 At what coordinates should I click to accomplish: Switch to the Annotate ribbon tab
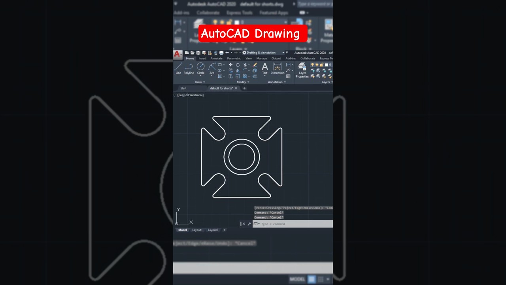[216, 59]
